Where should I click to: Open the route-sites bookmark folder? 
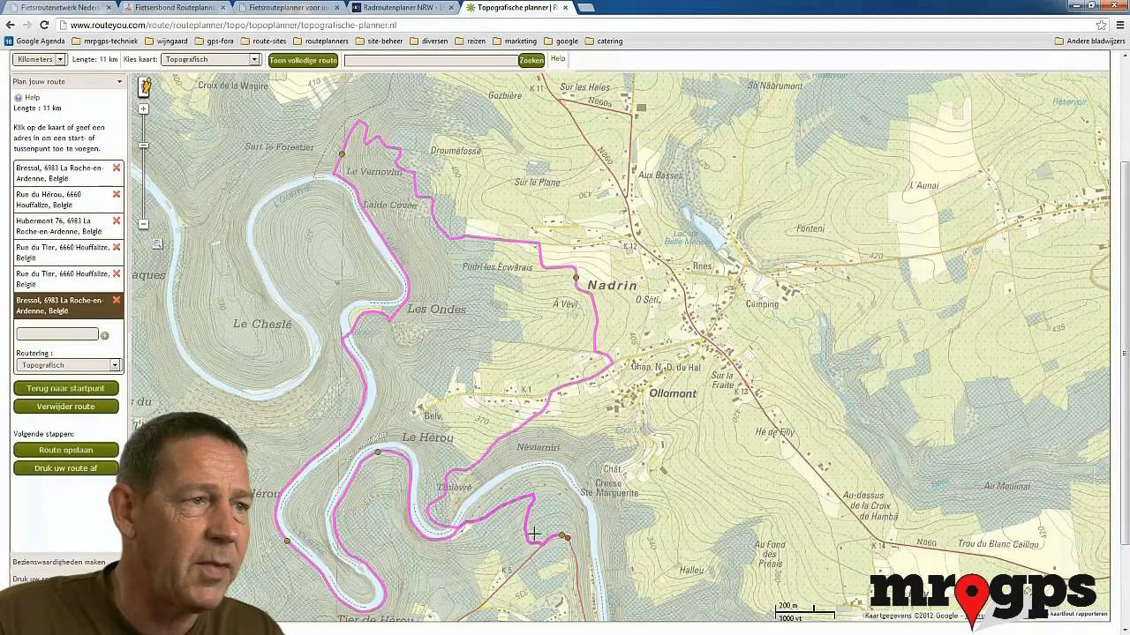tap(263, 41)
